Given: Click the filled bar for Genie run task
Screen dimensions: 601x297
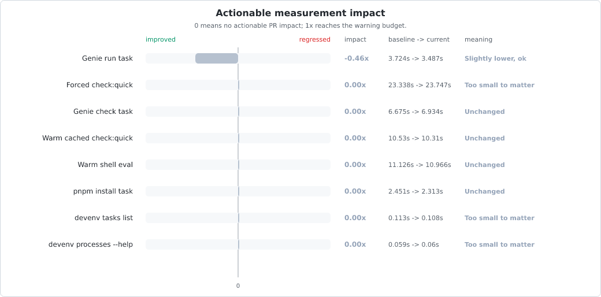Looking at the screenshot, I should click(x=217, y=58).
